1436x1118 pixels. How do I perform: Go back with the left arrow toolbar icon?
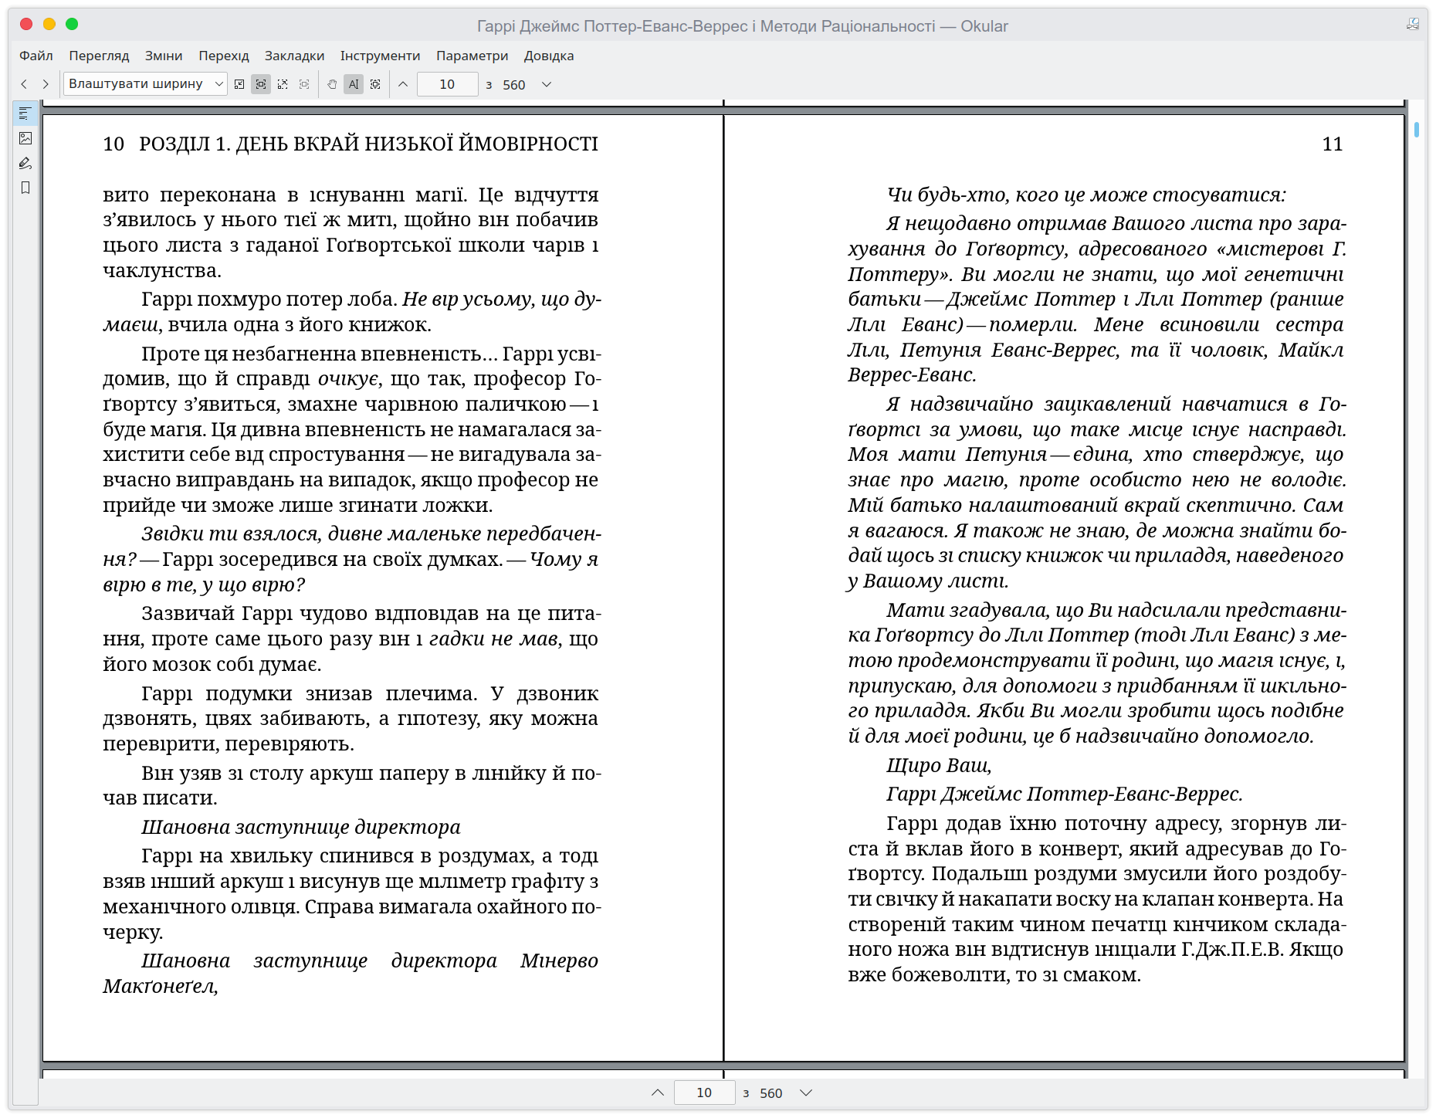pos(24,84)
